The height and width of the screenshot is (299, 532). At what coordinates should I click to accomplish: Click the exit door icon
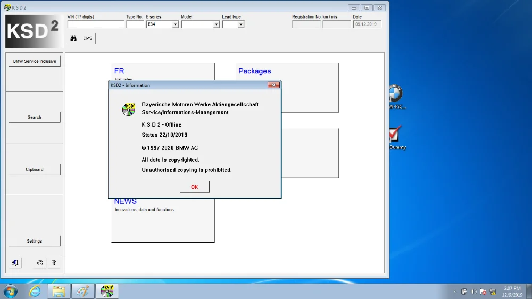pyautogui.click(x=15, y=263)
